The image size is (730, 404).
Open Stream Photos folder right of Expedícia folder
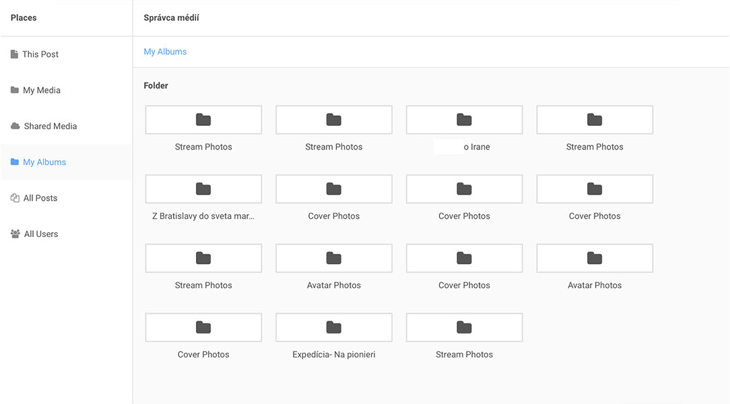(464, 327)
